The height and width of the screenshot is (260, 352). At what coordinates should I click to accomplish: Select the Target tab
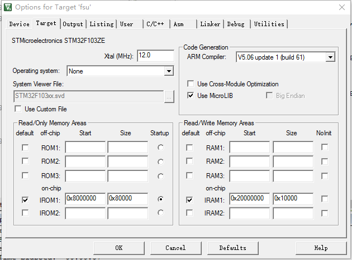click(46, 23)
